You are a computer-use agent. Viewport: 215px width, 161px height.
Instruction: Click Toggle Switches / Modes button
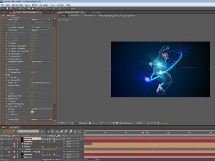(52, 160)
